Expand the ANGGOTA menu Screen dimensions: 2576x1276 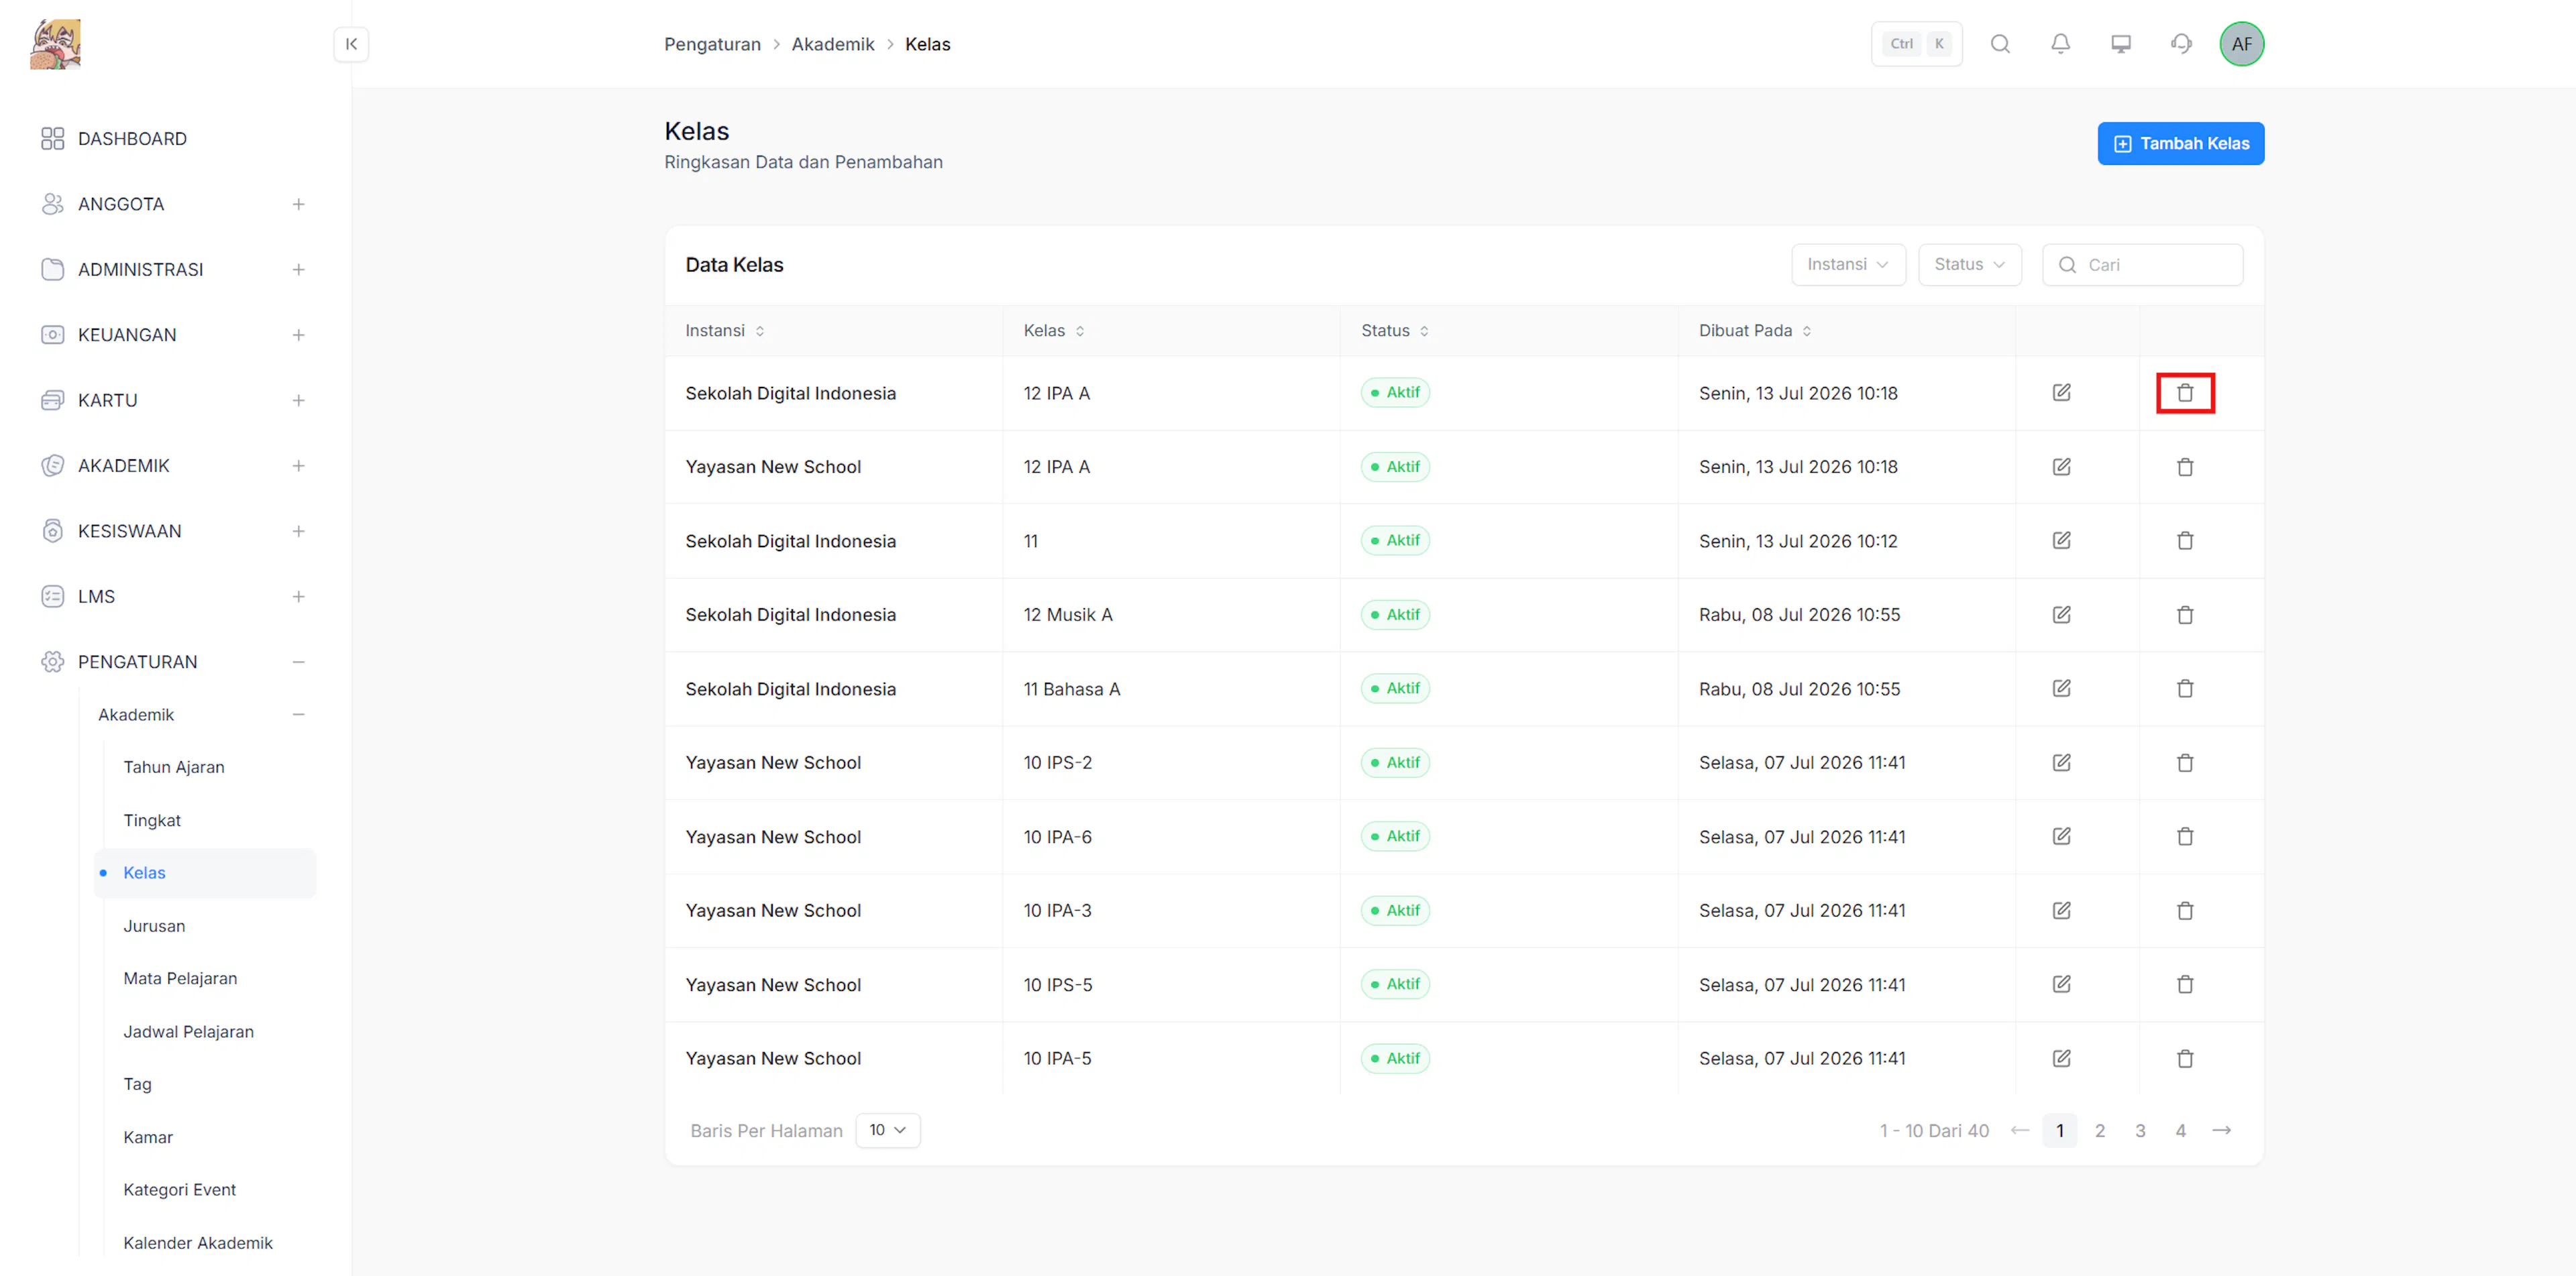click(x=298, y=204)
